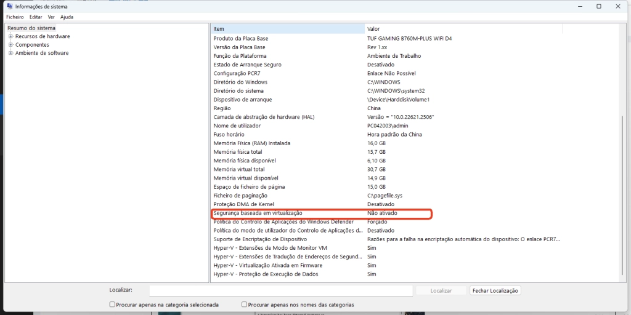Maximize the Informações de sistema window
Screen dimensions: 631x315
coord(599,6)
